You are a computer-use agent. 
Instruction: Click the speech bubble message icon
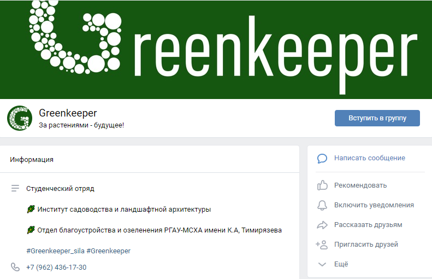click(x=322, y=159)
